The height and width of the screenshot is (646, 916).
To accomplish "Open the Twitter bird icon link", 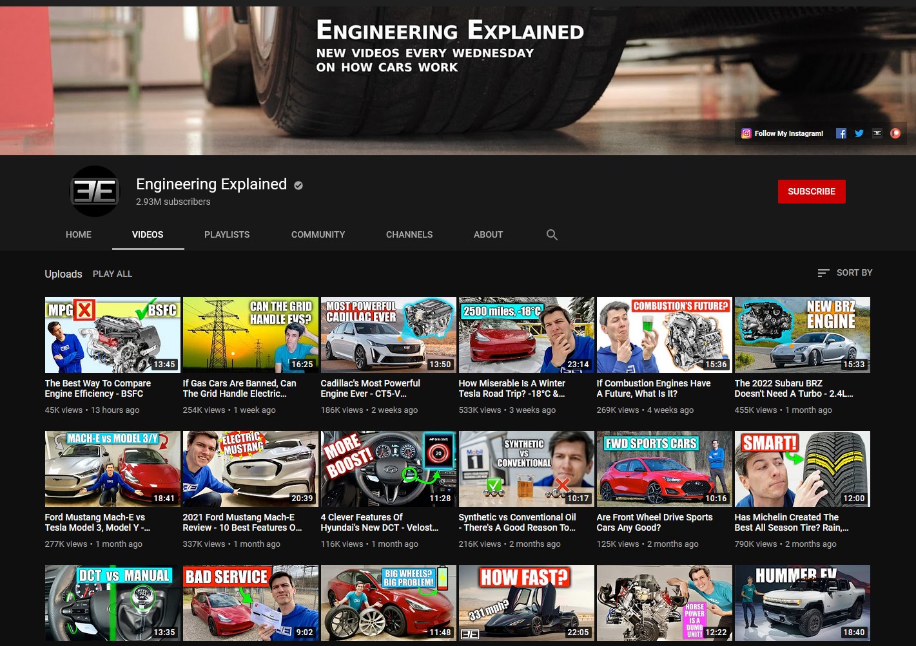I will point(859,133).
